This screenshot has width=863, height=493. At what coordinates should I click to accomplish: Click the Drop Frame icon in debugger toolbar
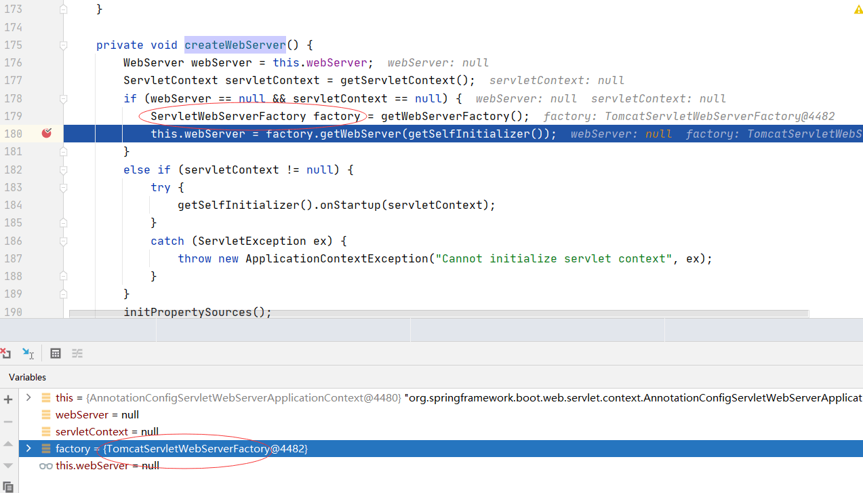(x=5, y=353)
